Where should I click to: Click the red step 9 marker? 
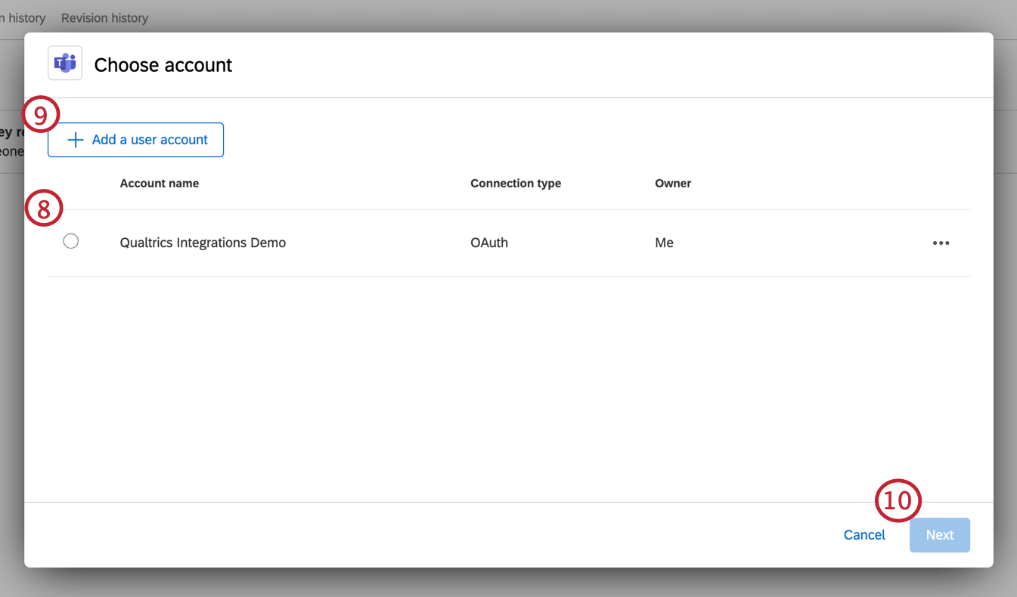pyautogui.click(x=40, y=116)
